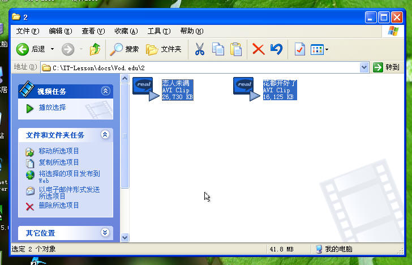412x265 pixels.
Task: Click the 播放选择 link
Action: pos(51,108)
